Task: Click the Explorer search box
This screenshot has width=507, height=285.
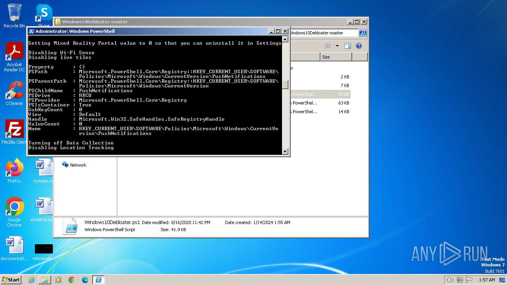Action: (x=324, y=33)
